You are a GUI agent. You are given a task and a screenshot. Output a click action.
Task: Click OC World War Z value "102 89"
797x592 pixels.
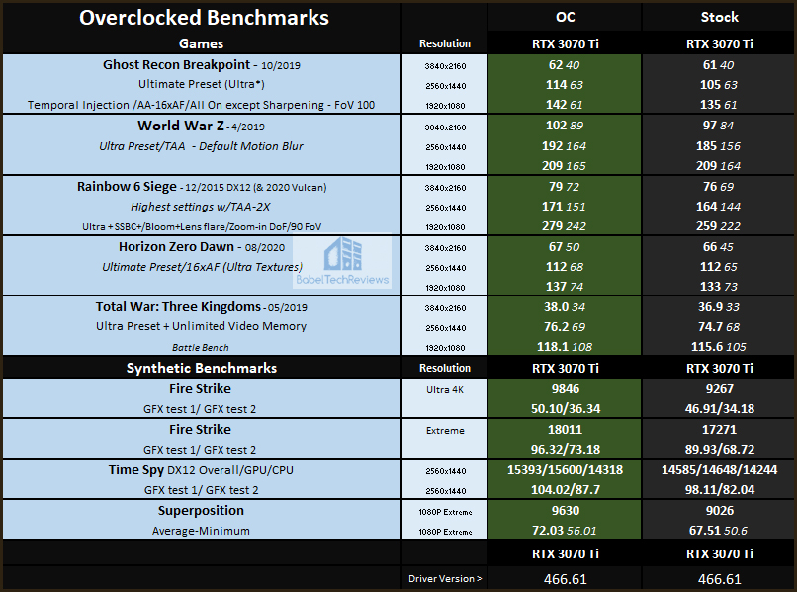pyautogui.click(x=565, y=126)
